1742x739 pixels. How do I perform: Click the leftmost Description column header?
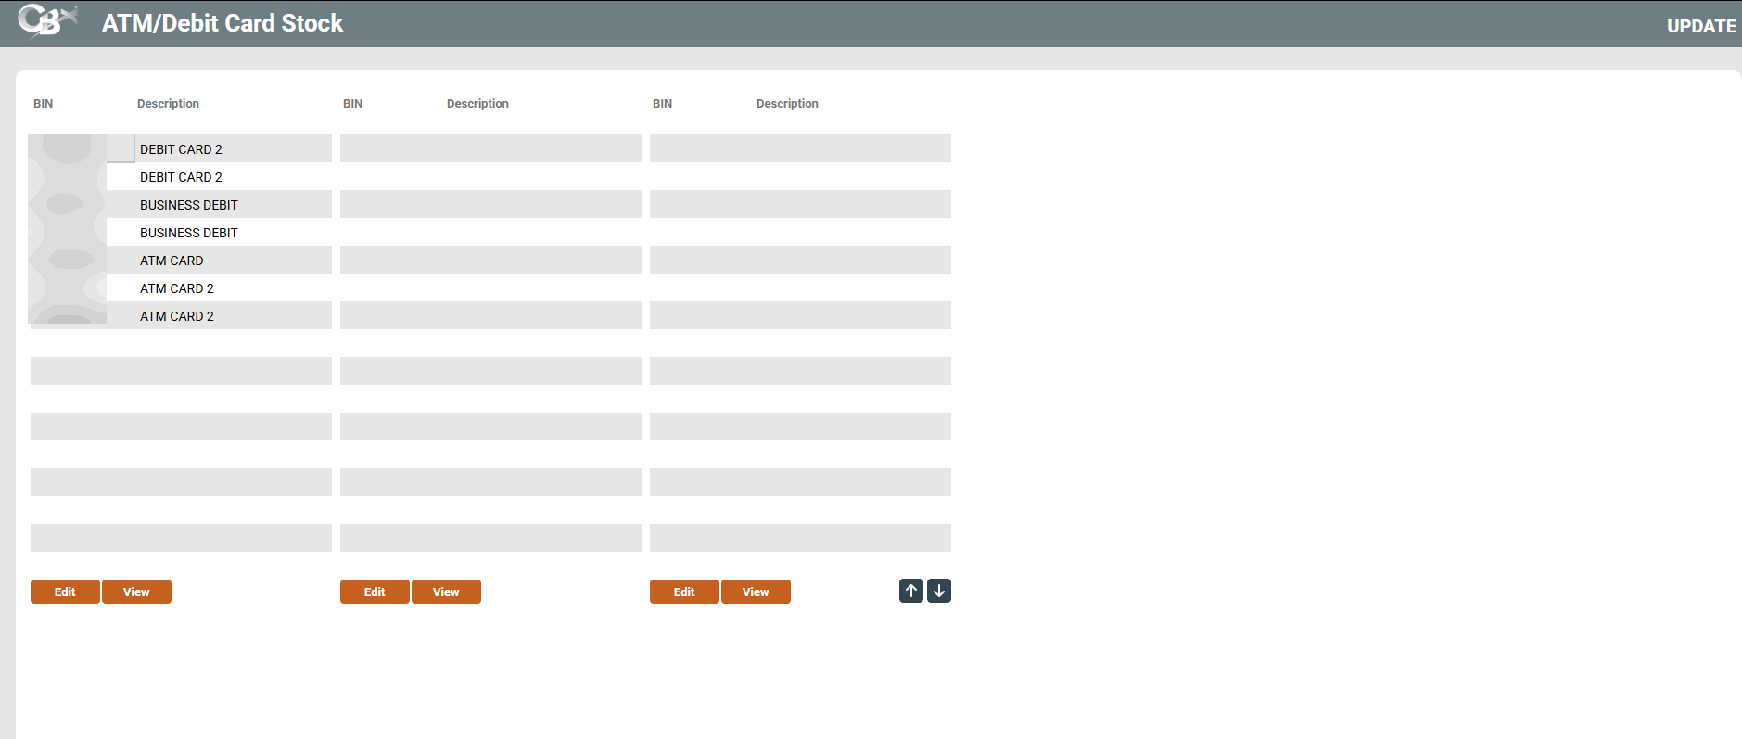(168, 104)
